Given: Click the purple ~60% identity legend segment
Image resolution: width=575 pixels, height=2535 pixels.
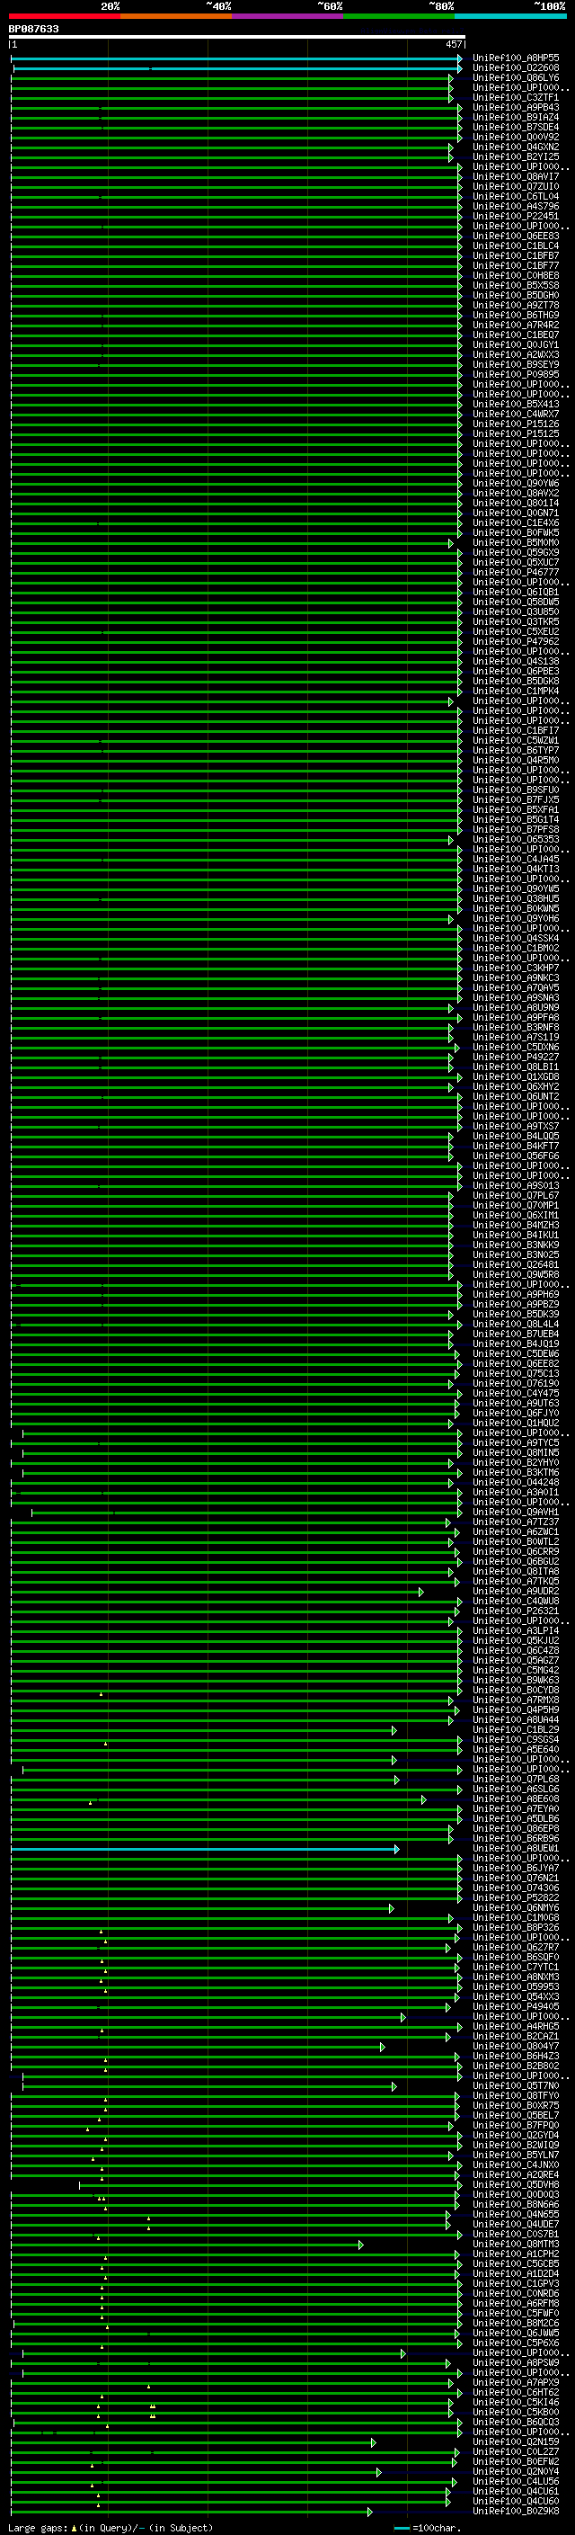Looking at the screenshot, I should (288, 16).
